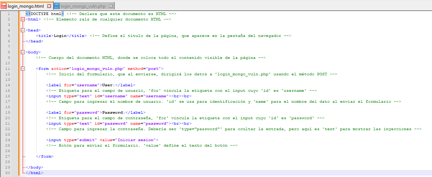Collapse the <head> block fold marker
The width and height of the screenshot is (432, 177).
23,30
